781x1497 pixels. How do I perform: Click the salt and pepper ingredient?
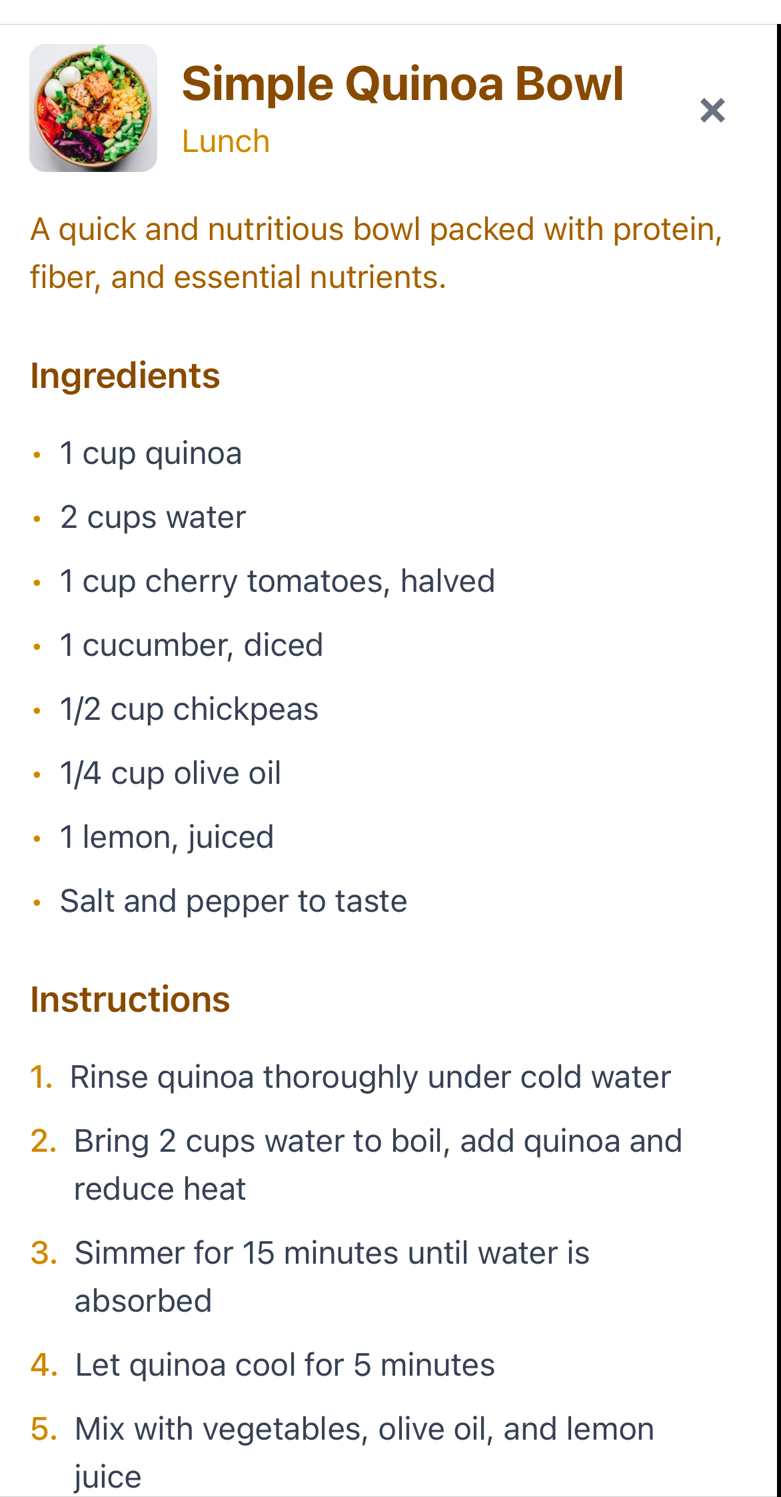[233, 901]
